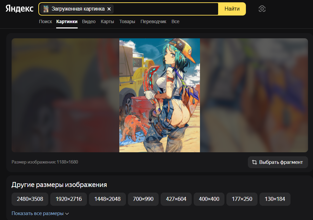Click the Другие размеры изображения heading

(x=59, y=185)
